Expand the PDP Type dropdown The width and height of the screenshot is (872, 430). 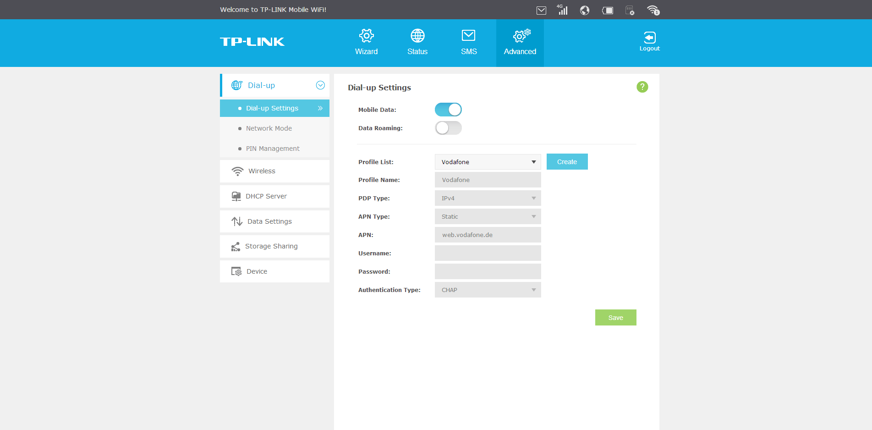[x=488, y=198]
